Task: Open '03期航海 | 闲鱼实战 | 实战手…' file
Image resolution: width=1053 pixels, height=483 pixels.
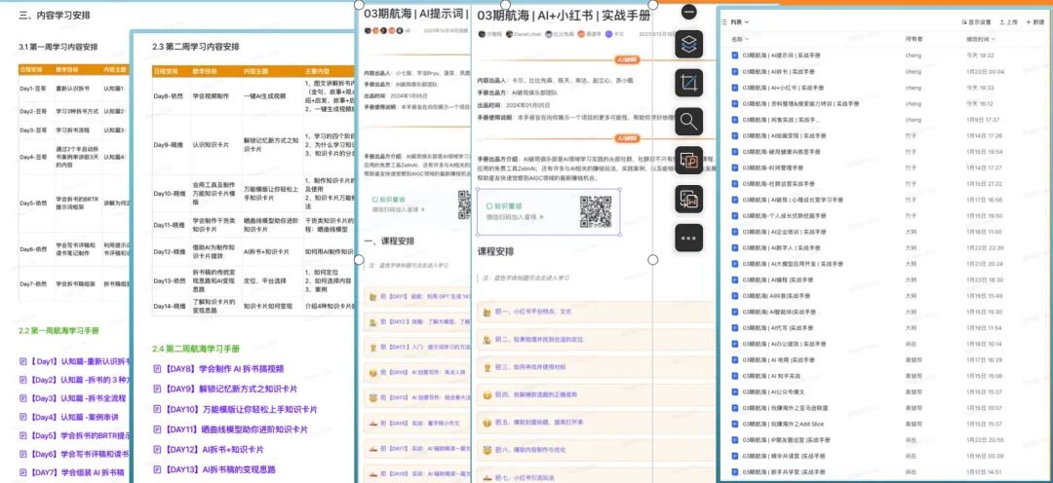Action: [782, 120]
